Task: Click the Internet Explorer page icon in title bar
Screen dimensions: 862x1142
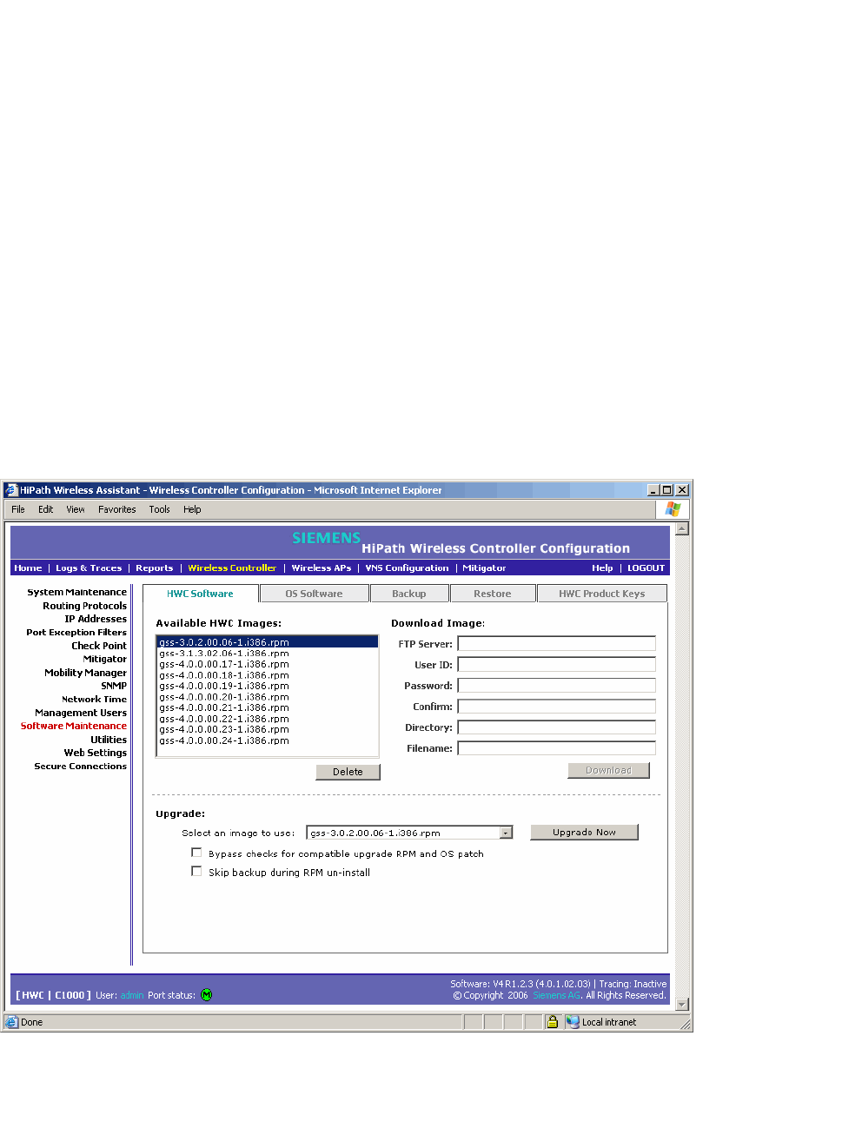Action: (11, 490)
